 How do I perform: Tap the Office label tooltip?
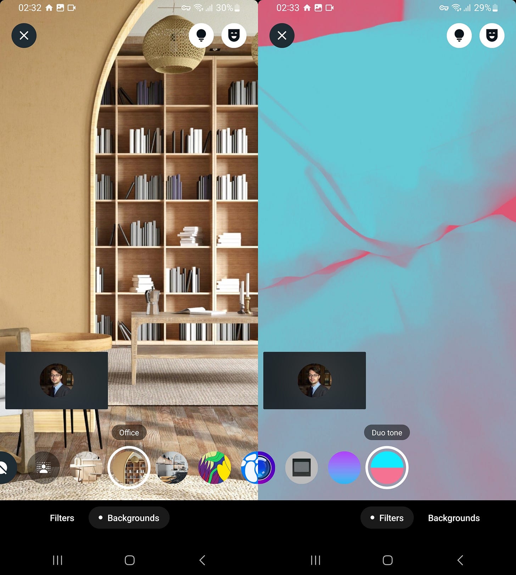pos(129,433)
